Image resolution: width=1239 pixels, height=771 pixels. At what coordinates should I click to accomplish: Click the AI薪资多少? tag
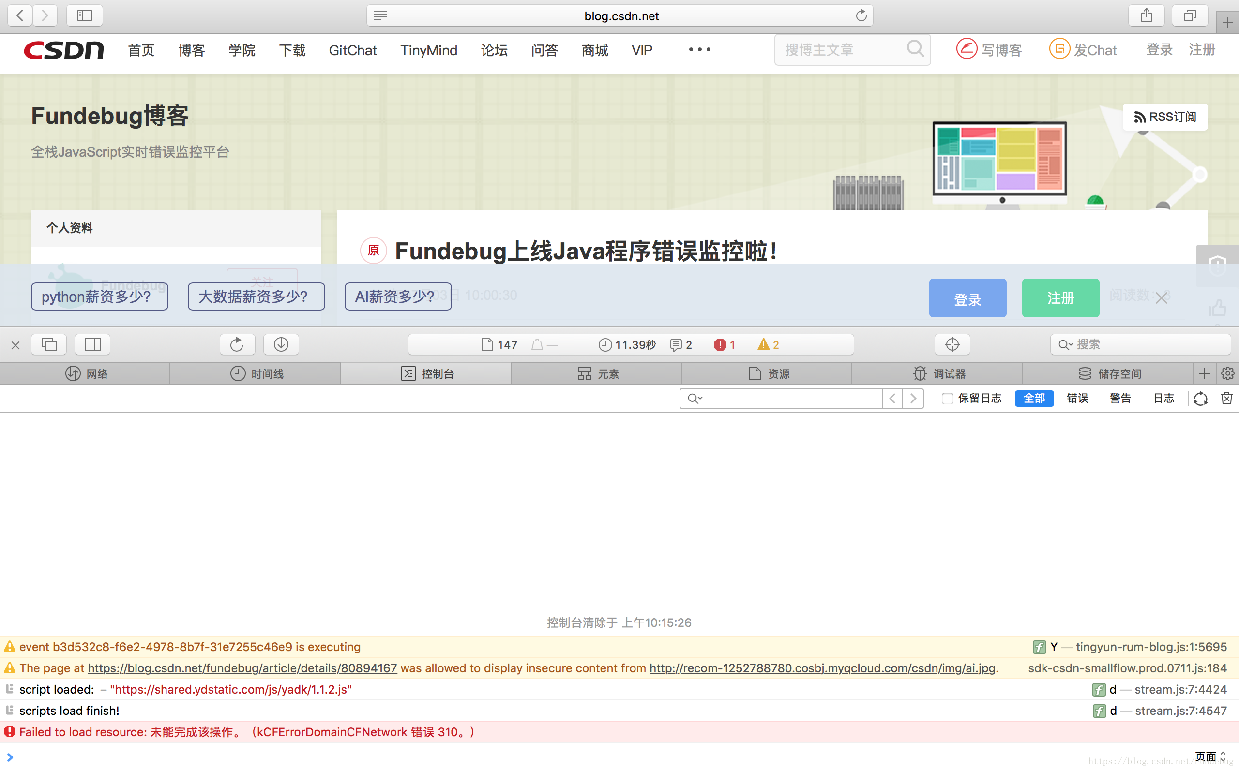pyautogui.click(x=398, y=297)
